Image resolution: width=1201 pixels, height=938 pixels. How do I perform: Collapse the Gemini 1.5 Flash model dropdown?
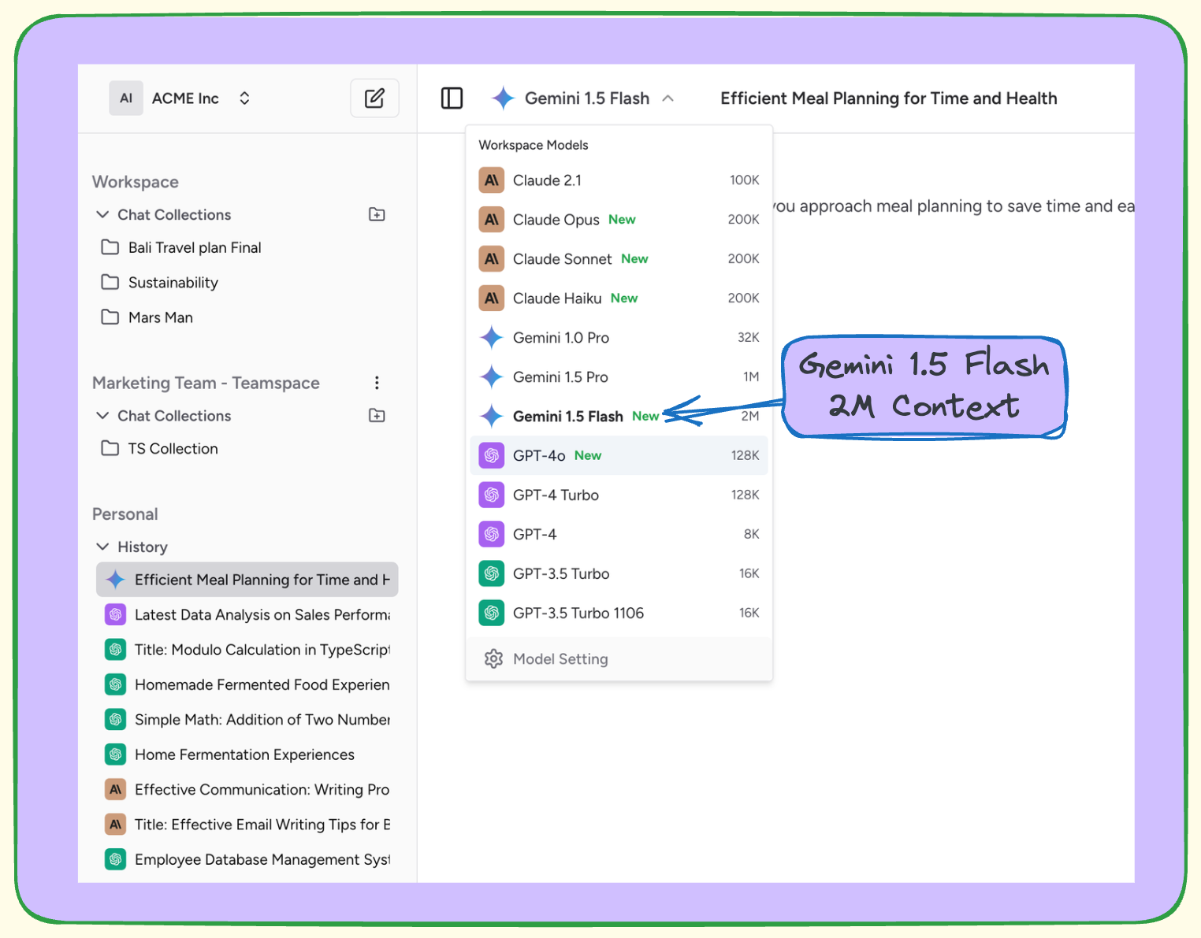click(x=668, y=98)
